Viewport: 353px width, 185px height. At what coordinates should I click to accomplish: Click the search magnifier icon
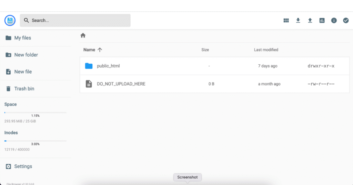[x=26, y=20]
